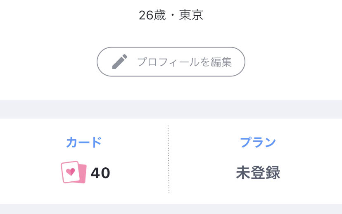The height and width of the screenshot is (214, 342).
Task: Click the pencil edit icon
Action: point(119,62)
